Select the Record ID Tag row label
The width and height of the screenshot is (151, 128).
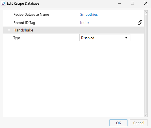pos(24,23)
